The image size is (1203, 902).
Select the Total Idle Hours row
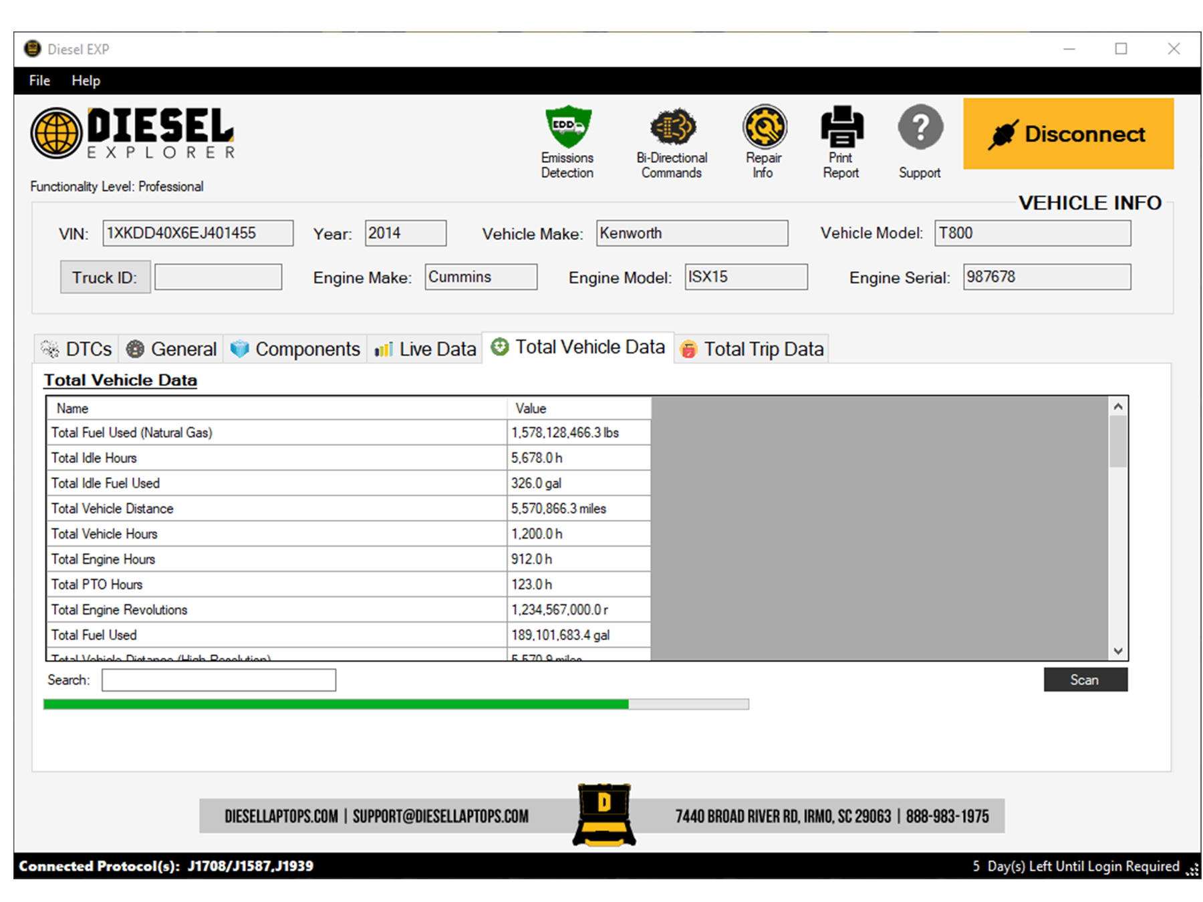349,458
